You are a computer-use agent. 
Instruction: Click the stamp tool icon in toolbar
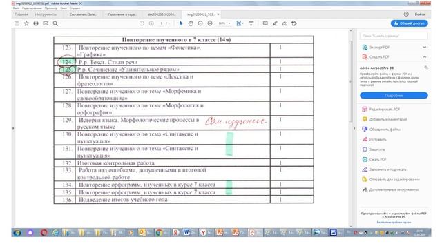pos(294,23)
